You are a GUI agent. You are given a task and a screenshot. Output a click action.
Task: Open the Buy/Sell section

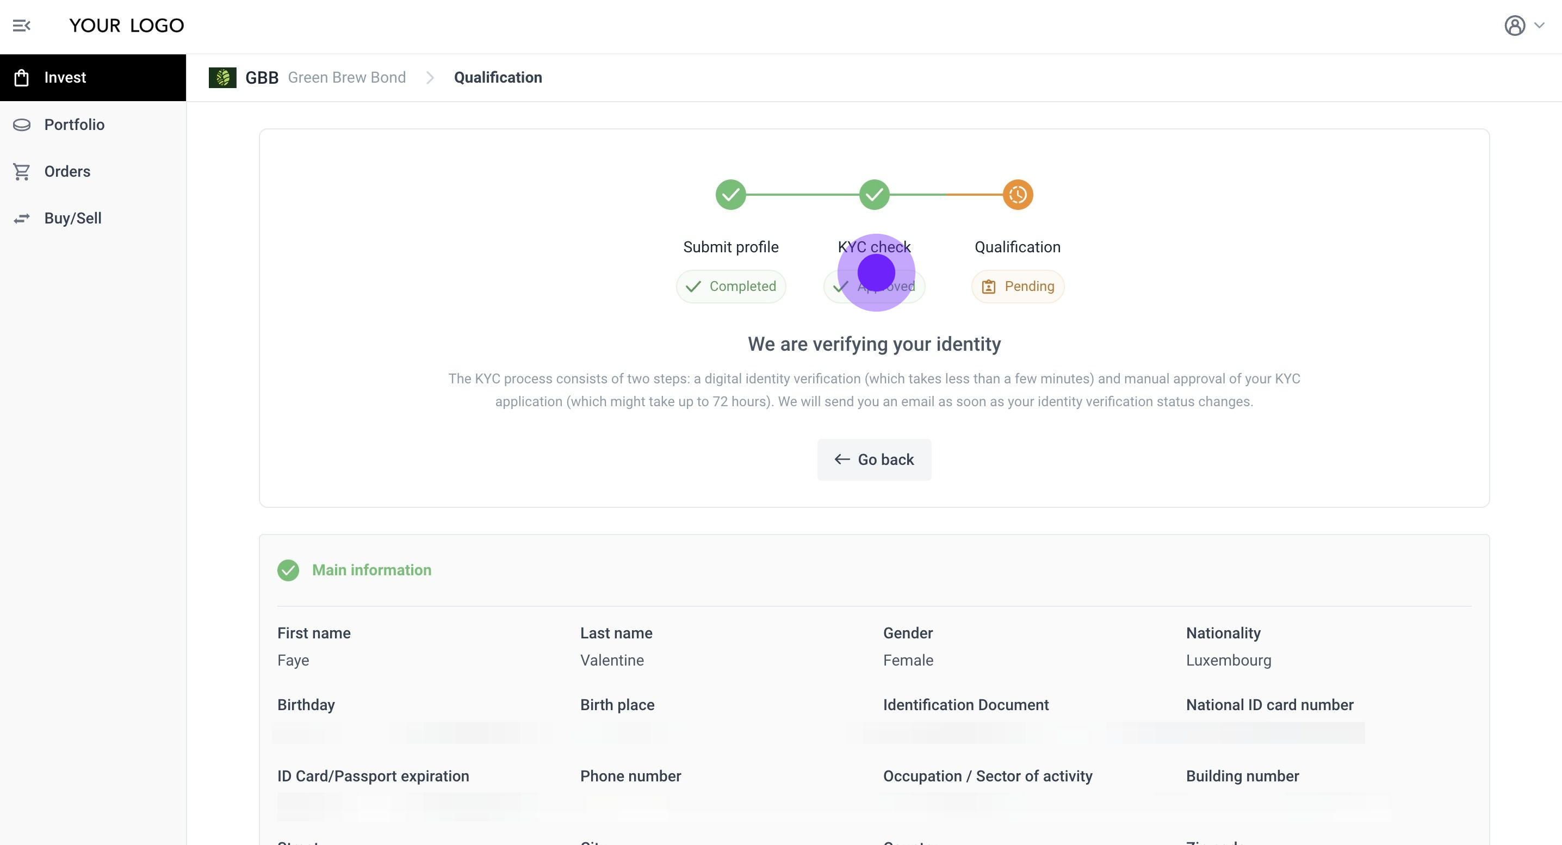tap(72, 218)
